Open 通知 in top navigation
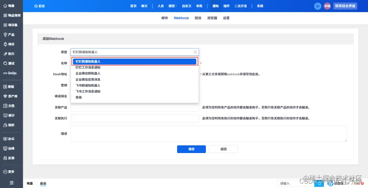Viewport: 368px width, 188px height. 215,6
